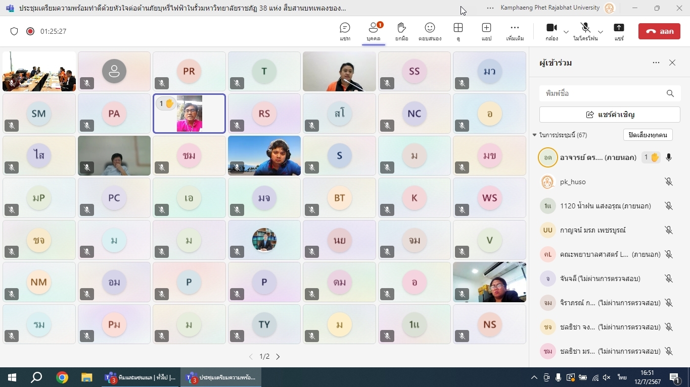
Task: Show hidden system tray icons chevron
Action: (x=534, y=377)
